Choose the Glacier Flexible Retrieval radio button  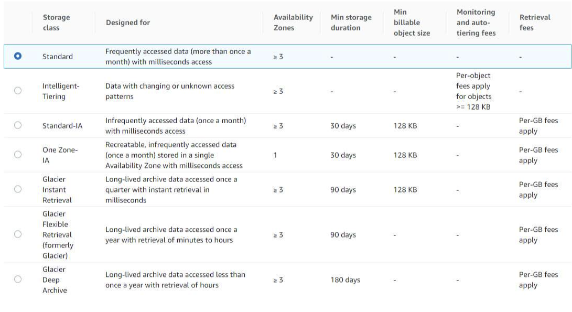(18, 234)
